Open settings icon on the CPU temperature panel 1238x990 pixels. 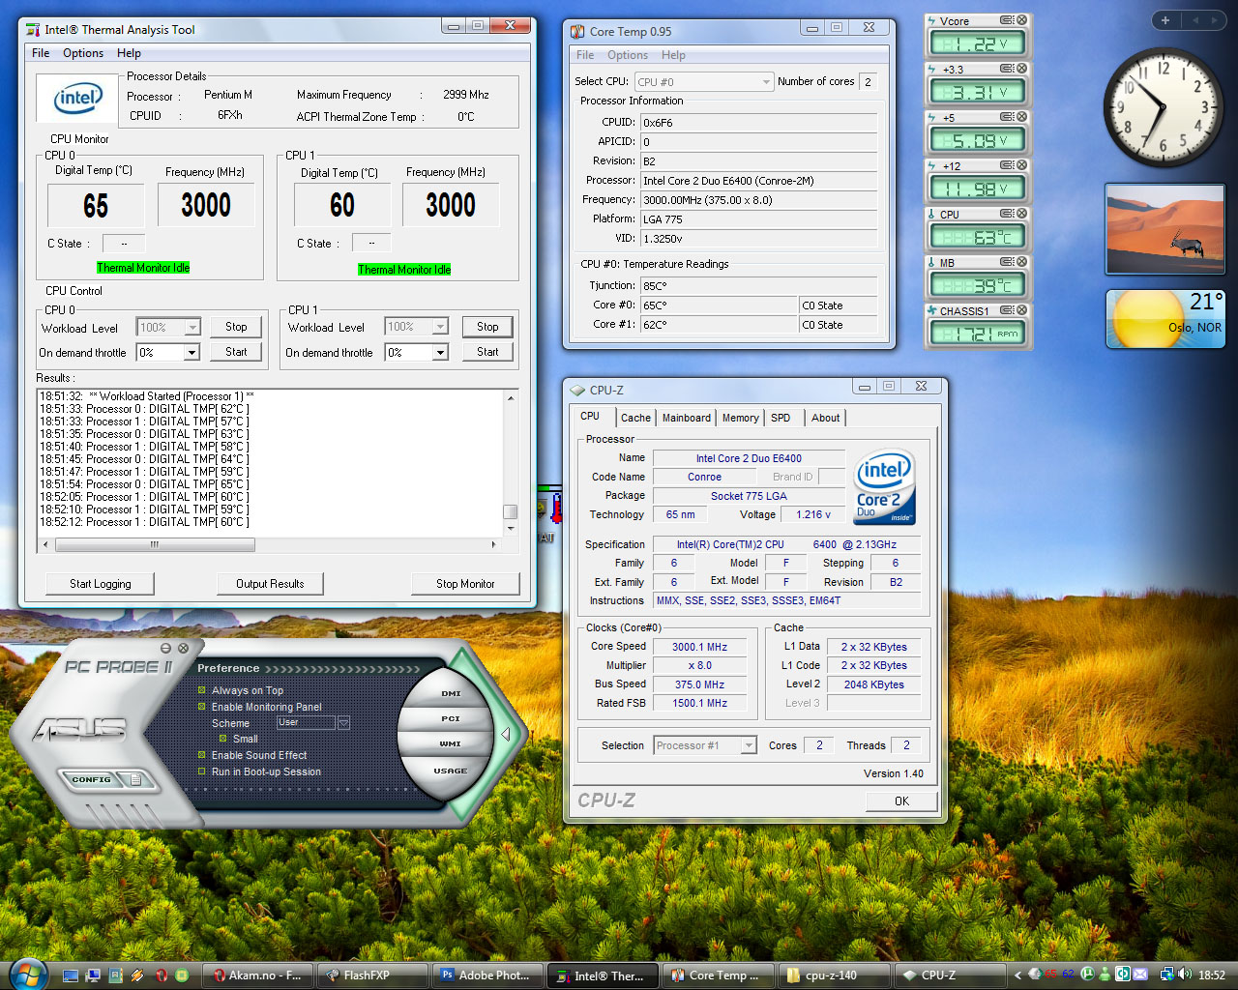click(x=1007, y=214)
